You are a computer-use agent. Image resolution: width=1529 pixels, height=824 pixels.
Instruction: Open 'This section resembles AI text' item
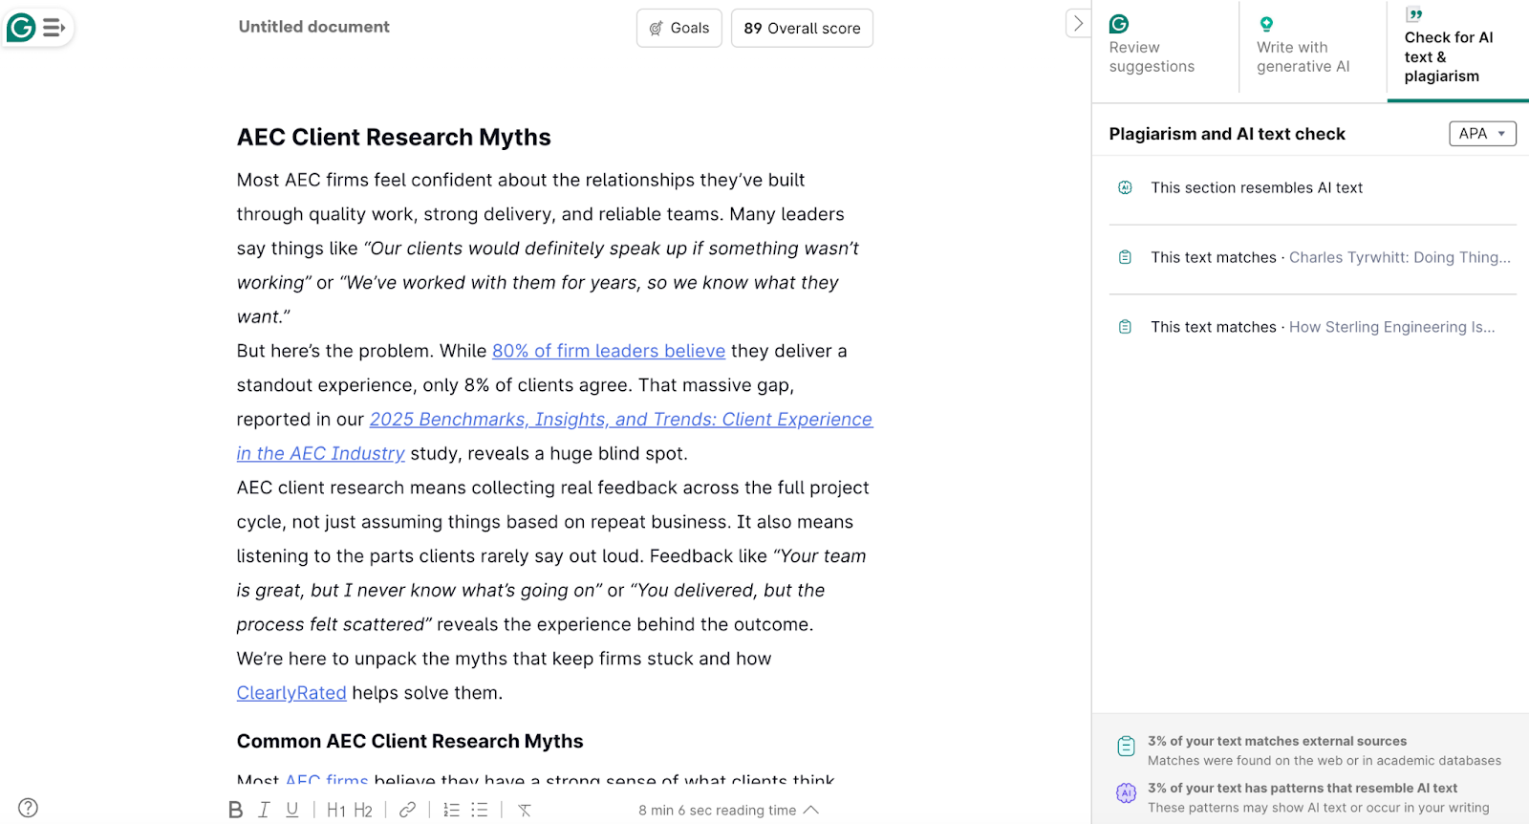coord(1313,188)
